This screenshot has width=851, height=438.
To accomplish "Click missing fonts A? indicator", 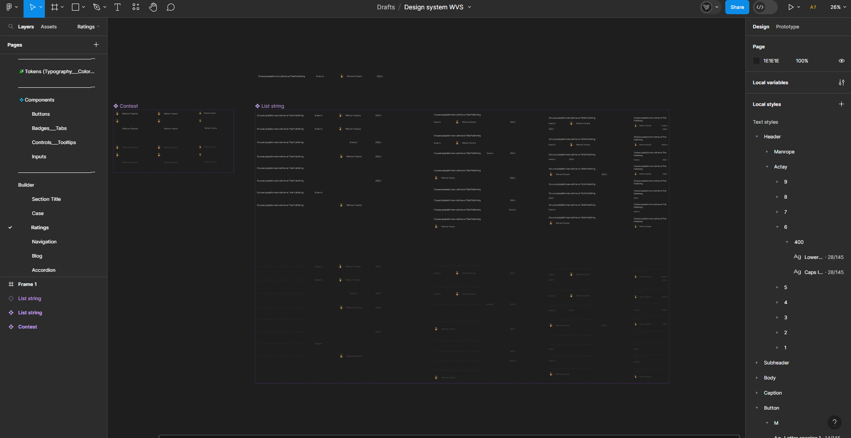I will [x=813, y=7].
